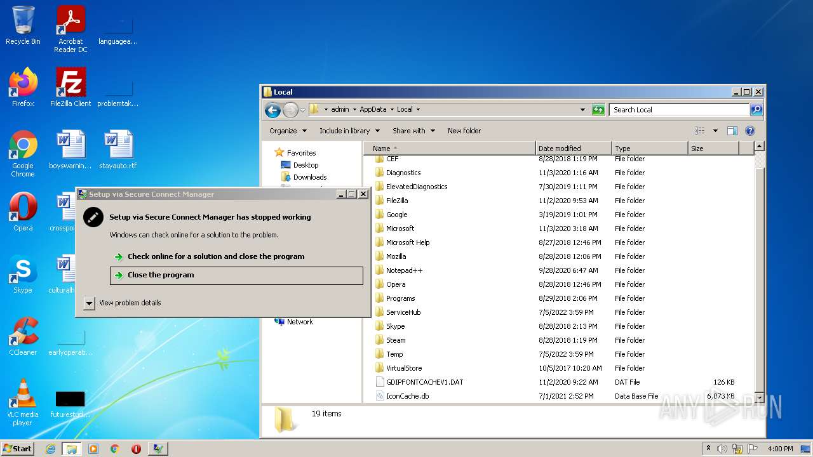Screen dimensions: 813x457
Task: Toggle the preview pane button
Action: click(x=732, y=131)
